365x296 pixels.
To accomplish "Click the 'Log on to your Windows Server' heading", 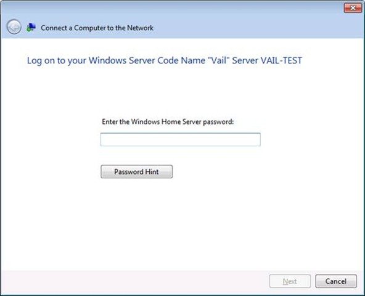I will (165, 60).
